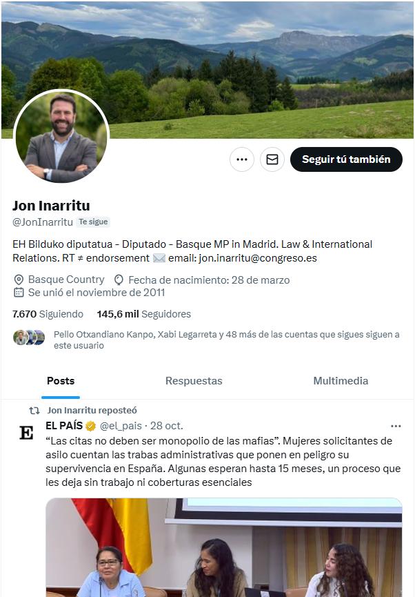
Task: Open the three-dot more options menu on profile
Action: coord(242,159)
